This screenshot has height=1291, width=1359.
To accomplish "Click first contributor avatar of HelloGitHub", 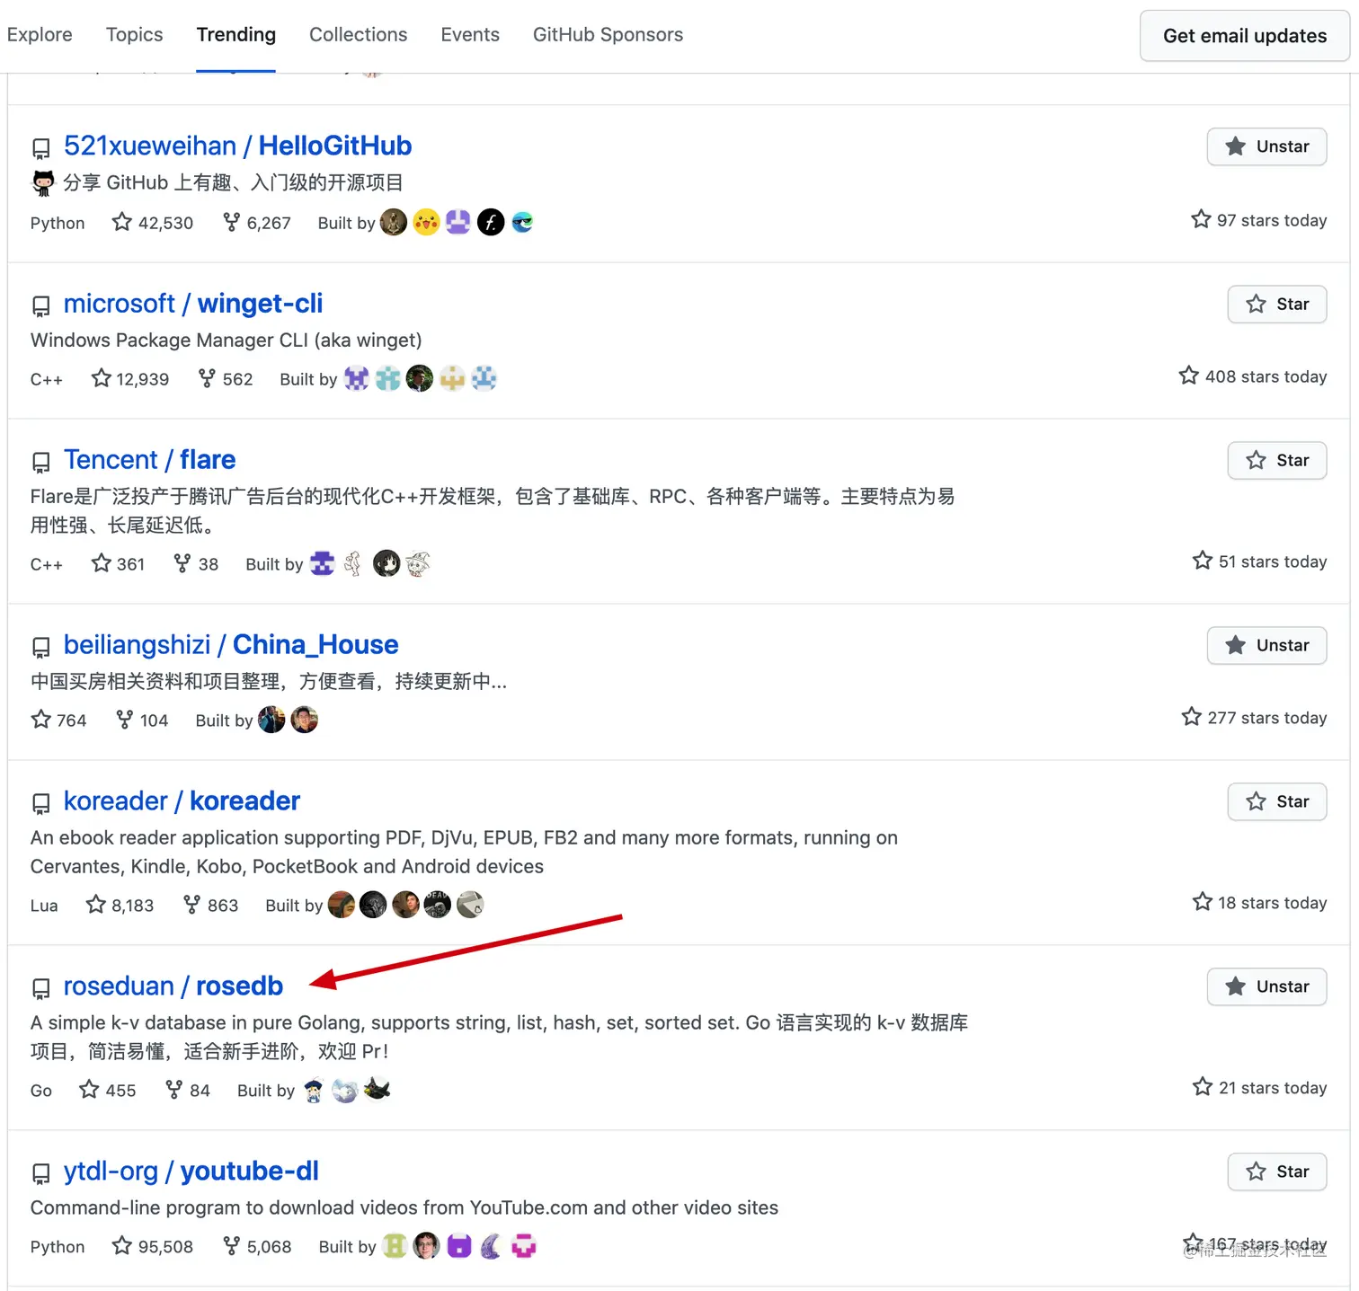I will tap(394, 222).
